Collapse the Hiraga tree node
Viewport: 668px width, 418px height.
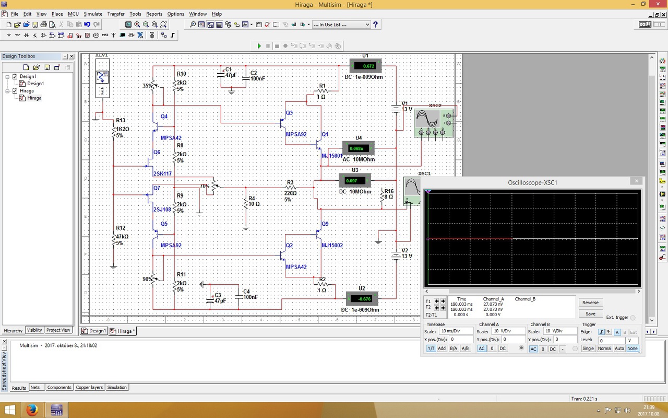click(x=8, y=91)
